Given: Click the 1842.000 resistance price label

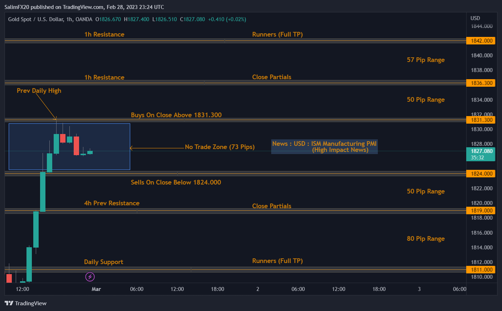Looking at the screenshot, I should point(481,40).
